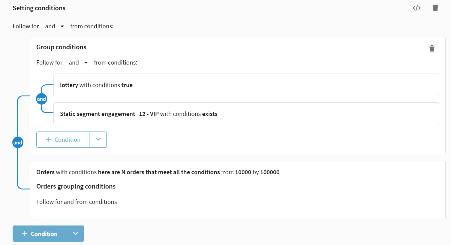Screen dimensions: 451x245
Task: Delete Setting conditions with the top trash icon
Action: click(435, 8)
